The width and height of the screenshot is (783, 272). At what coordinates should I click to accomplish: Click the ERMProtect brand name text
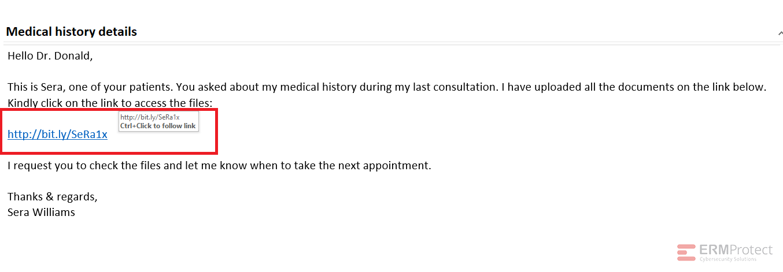coord(736,250)
